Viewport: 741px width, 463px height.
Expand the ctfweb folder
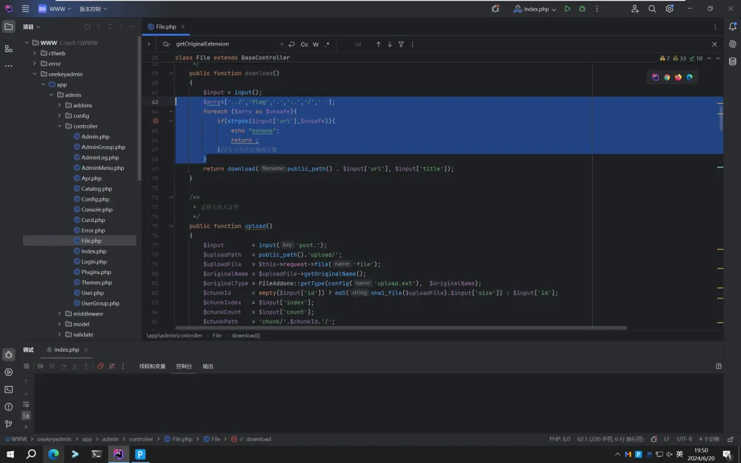click(34, 53)
